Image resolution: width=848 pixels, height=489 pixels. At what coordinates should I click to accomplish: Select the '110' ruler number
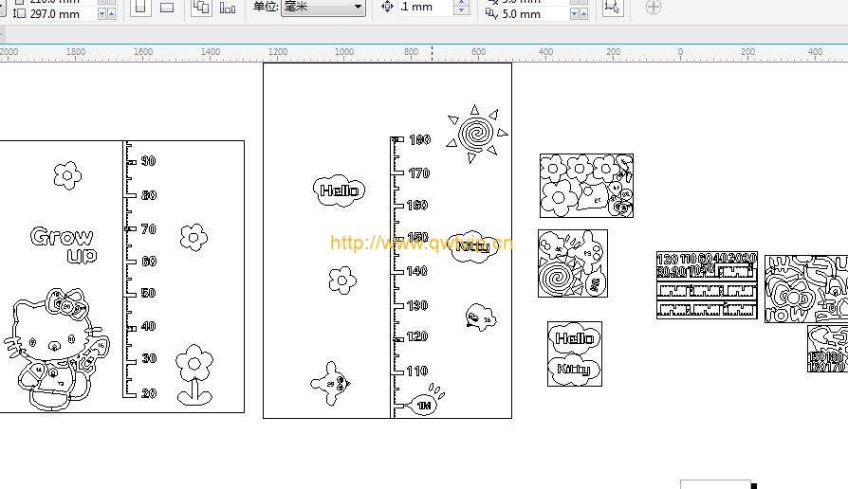pos(417,371)
